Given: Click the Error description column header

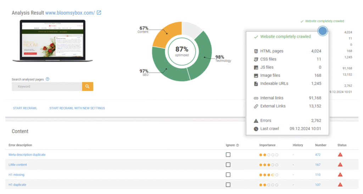Looking at the screenshot, I should (20, 145).
